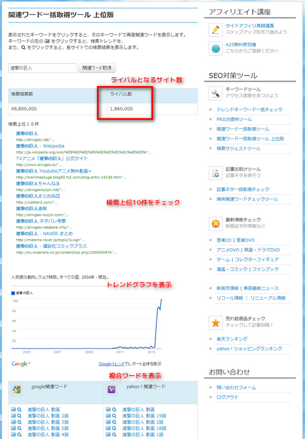Click the ログアウト link
The width and height of the screenshot is (305, 439).
point(228,397)
